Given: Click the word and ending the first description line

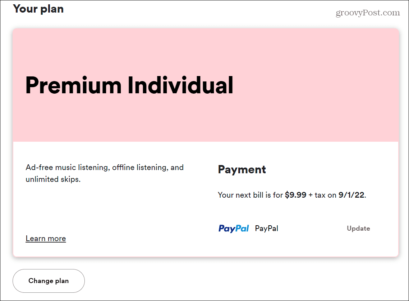Looking at the screenshot, I should (x=177, y=168).
